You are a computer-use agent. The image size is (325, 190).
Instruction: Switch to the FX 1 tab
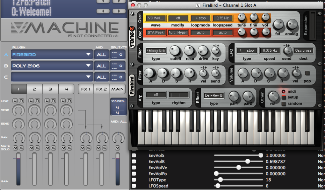tap(86, 89)
